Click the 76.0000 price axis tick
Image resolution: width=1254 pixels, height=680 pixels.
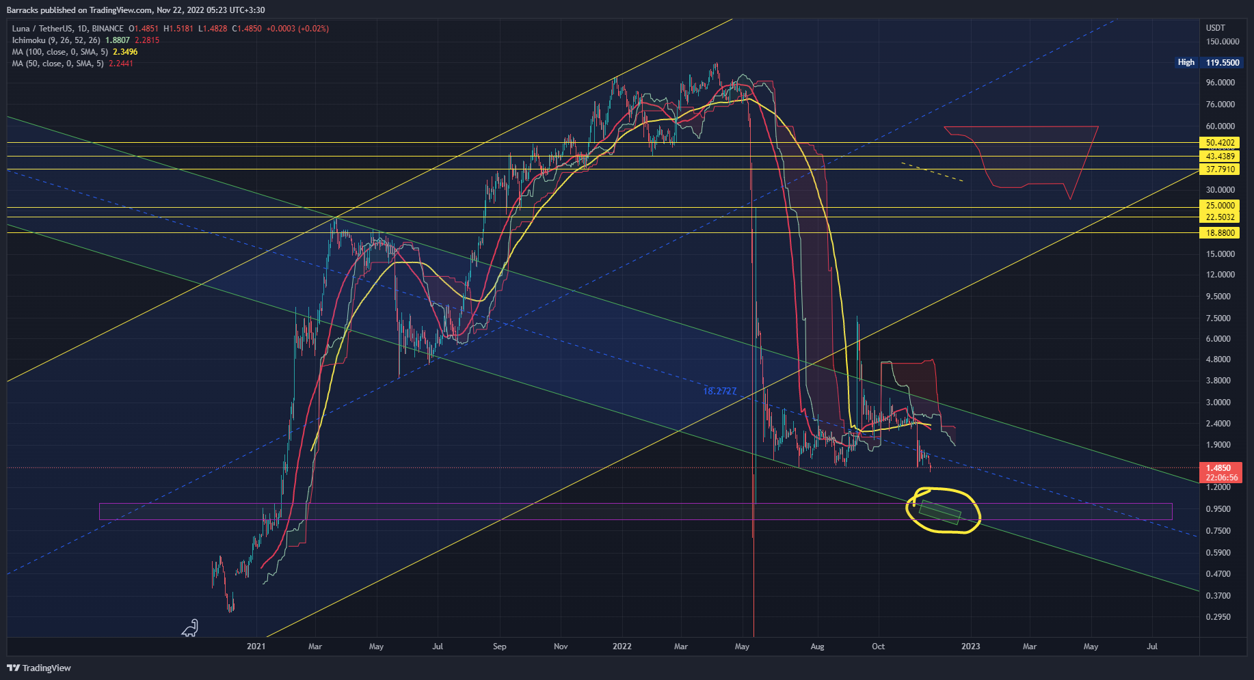tap(1220, 105)
